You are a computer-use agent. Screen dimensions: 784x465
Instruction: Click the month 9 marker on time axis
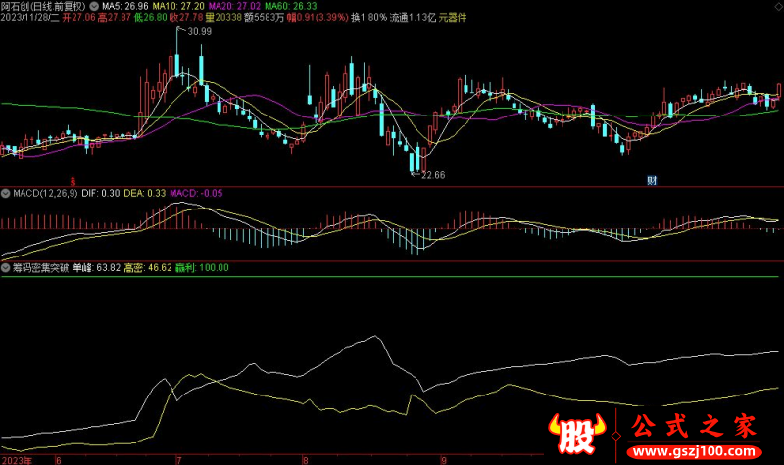[x=443, y=459]
